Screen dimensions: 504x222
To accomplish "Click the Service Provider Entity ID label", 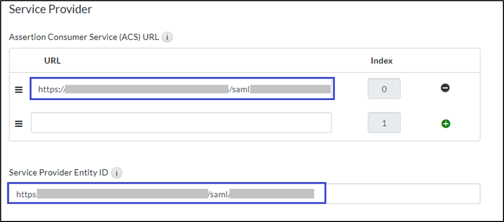I will pyautogui.click(x=59, y=173).
